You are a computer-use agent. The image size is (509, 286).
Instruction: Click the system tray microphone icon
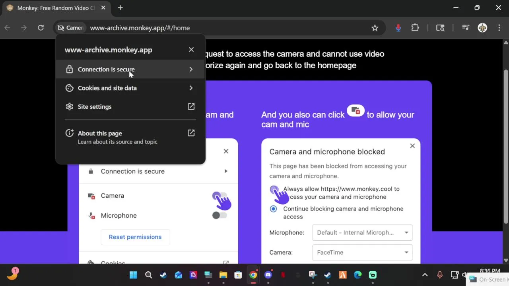coord(440,275)
